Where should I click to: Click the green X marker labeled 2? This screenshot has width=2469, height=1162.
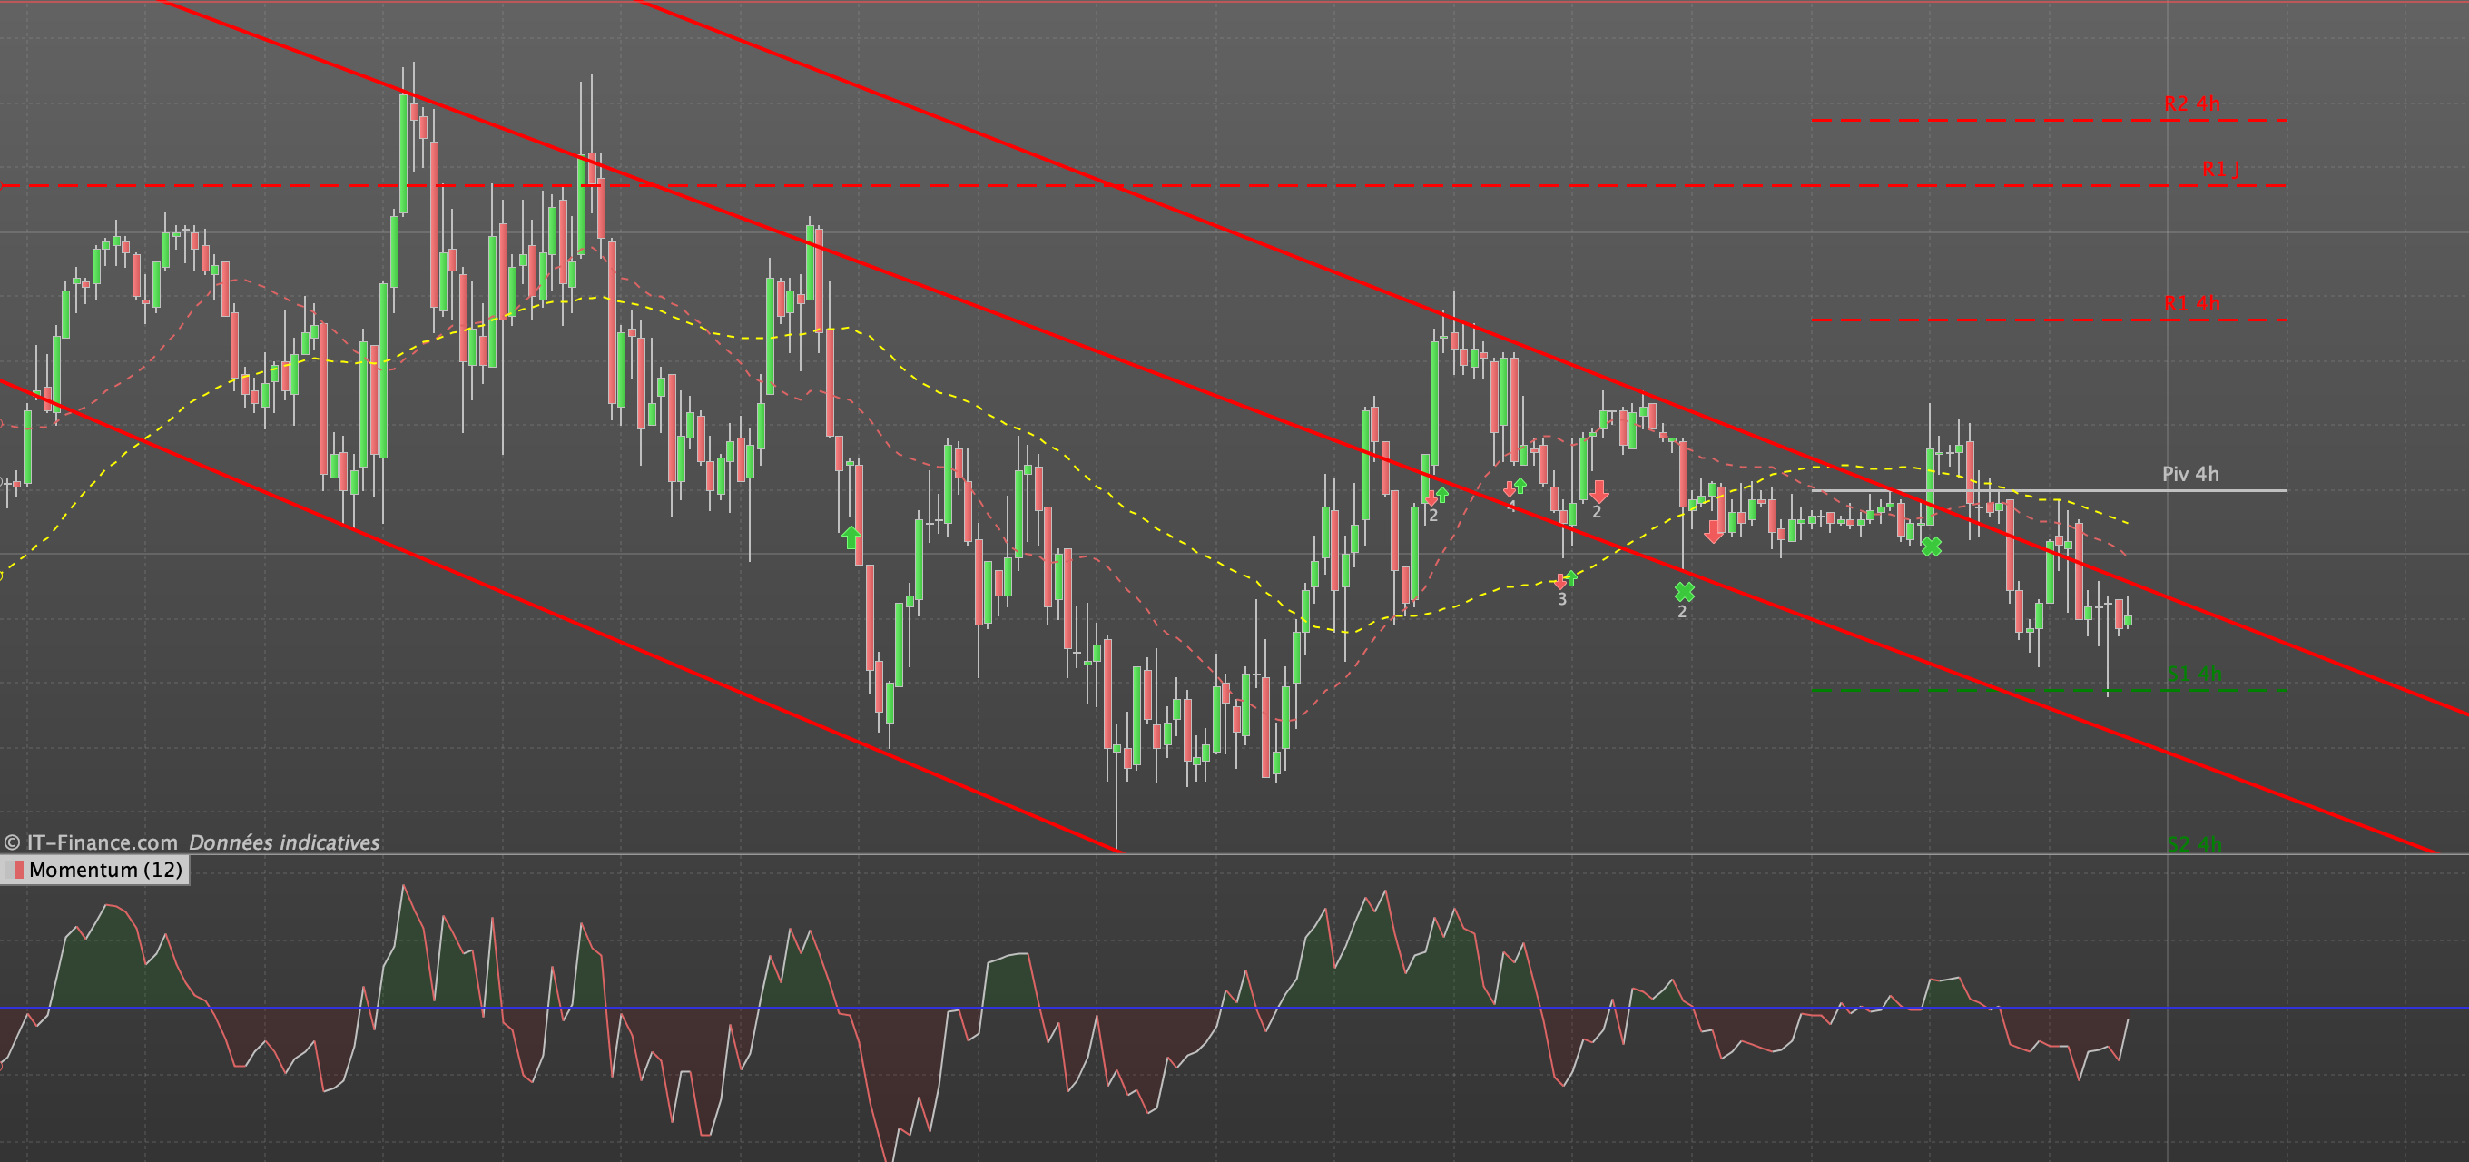[x=1684, y=592]
